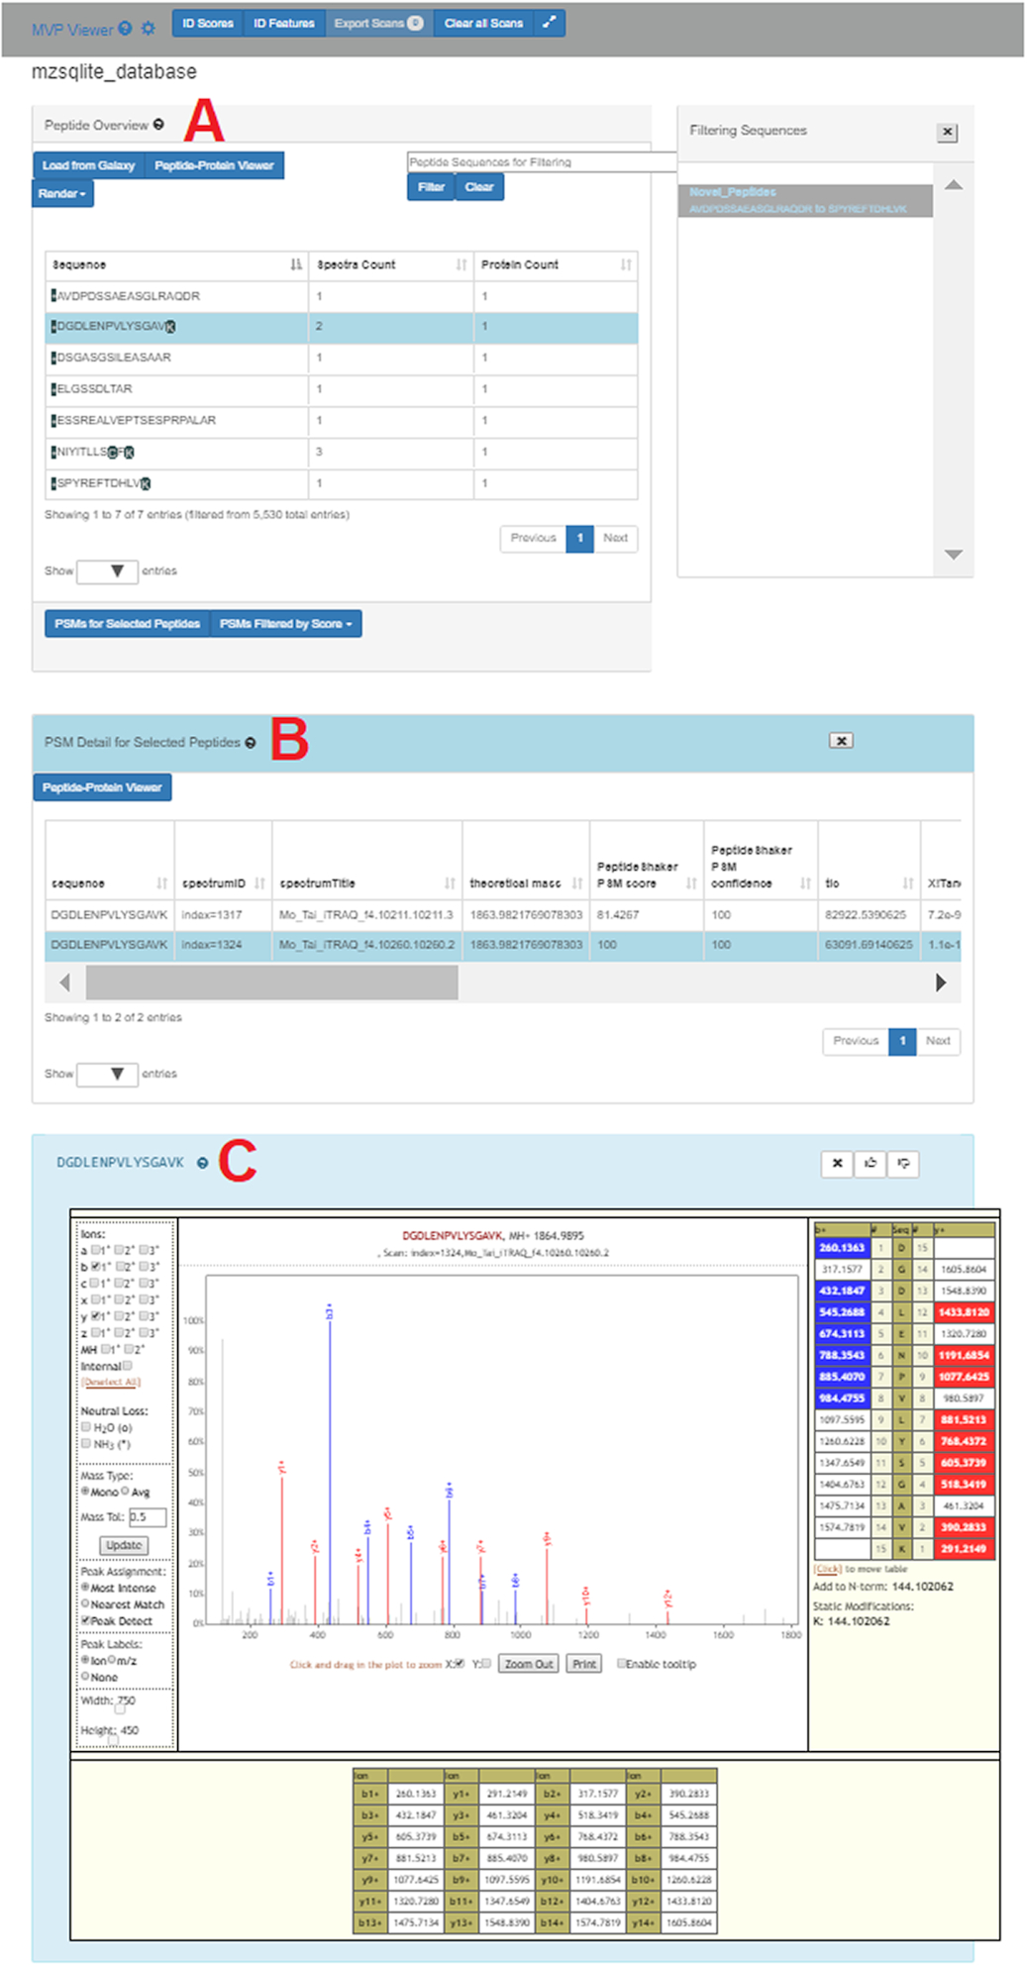
Task: Click the PSM table horizontal scrollbar
Action: coord(271,983)
